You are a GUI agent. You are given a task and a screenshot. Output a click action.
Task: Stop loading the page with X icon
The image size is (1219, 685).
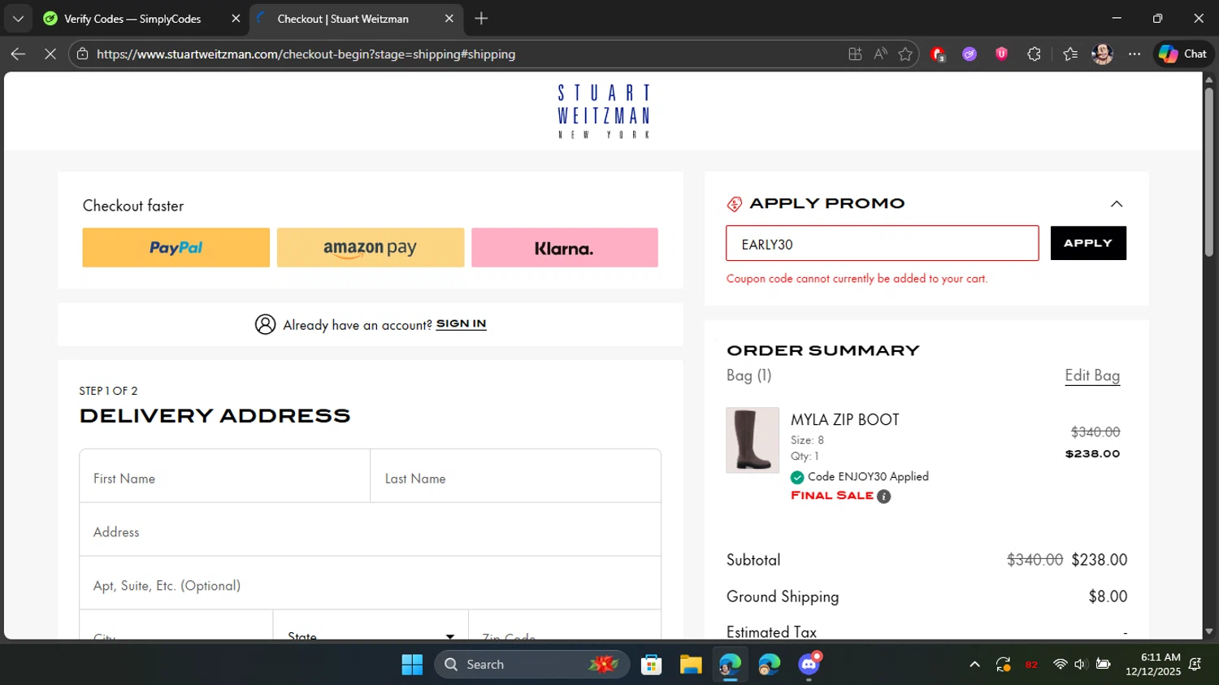tap(50, 54)
